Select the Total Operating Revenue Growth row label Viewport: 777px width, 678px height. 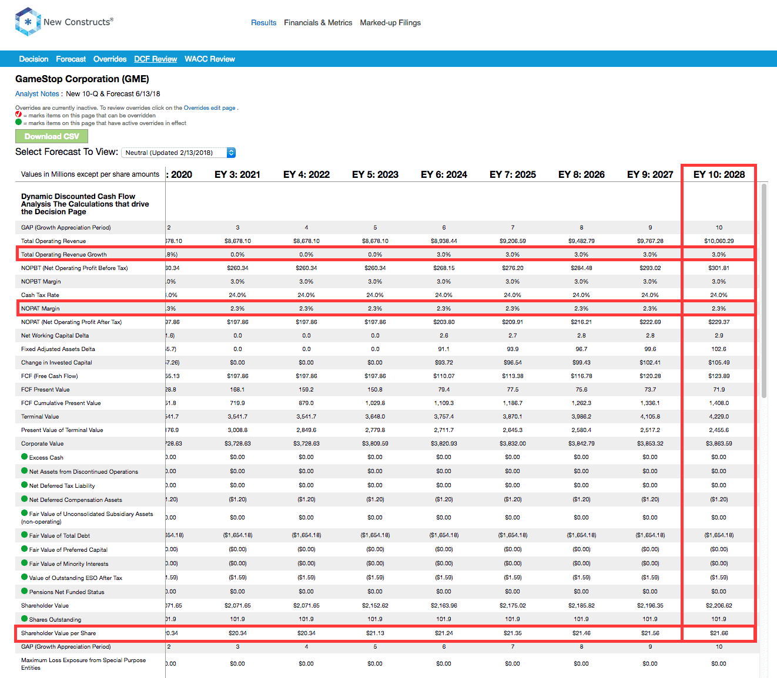64,255
